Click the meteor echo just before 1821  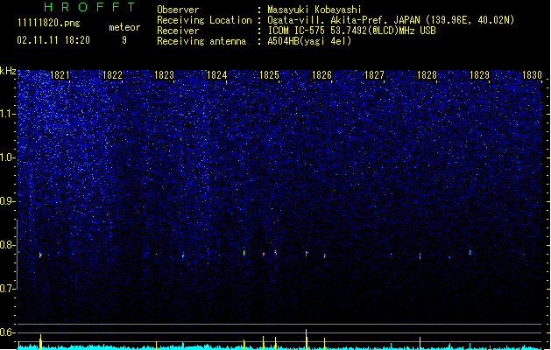click(40, 255)
